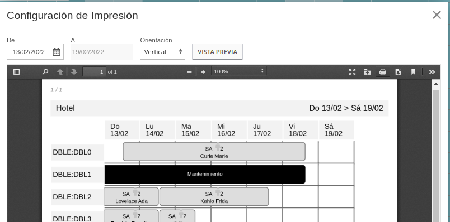Click the PDF viewer scrollbar up arrow
This screenshot has width=450, height=222.
click(436, 84)
